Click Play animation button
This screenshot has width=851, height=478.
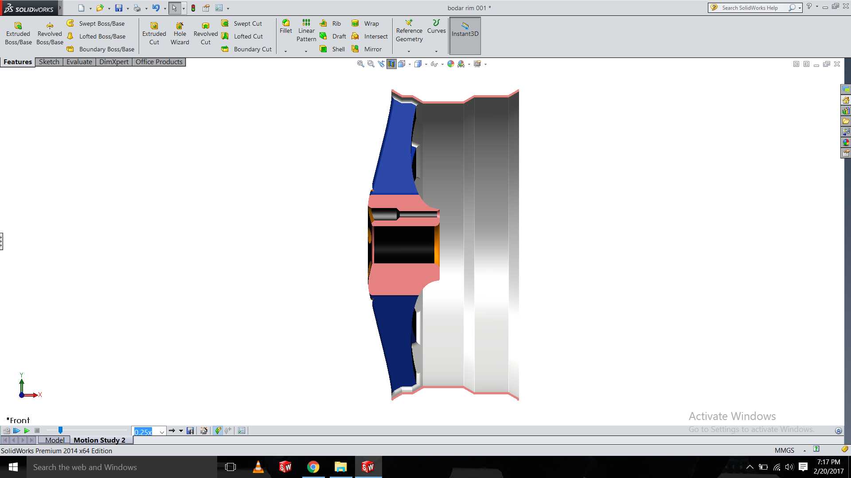point(27,431)
